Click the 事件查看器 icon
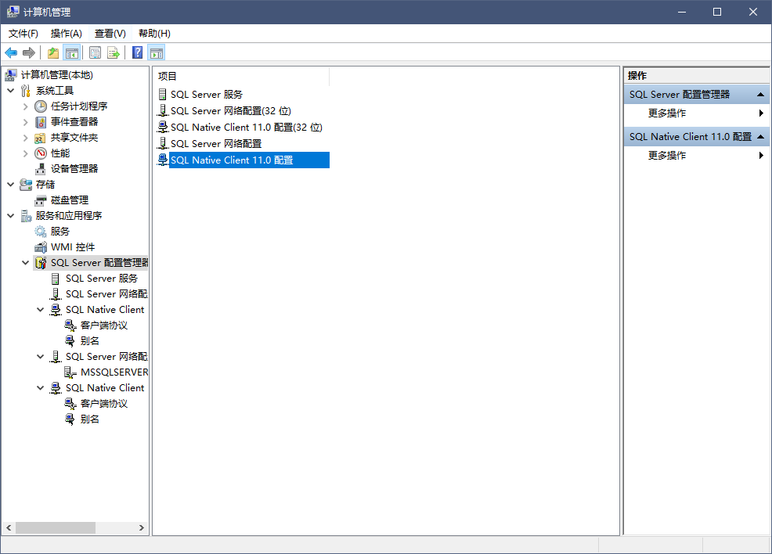Image resolution: width=772 pixels, height=554 pixels. 41,122
